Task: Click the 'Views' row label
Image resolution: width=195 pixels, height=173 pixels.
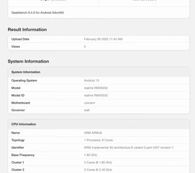Action: point(15,47)
